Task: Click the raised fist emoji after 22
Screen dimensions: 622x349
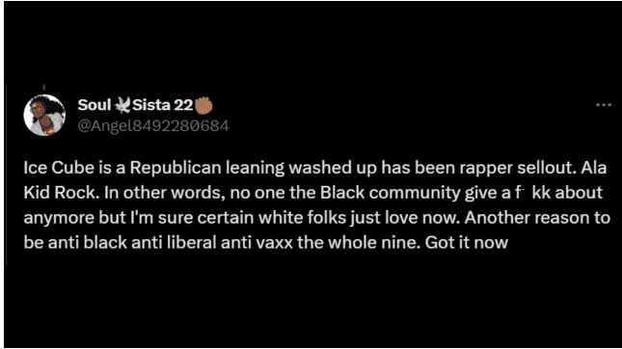Action: coord(203,105)
